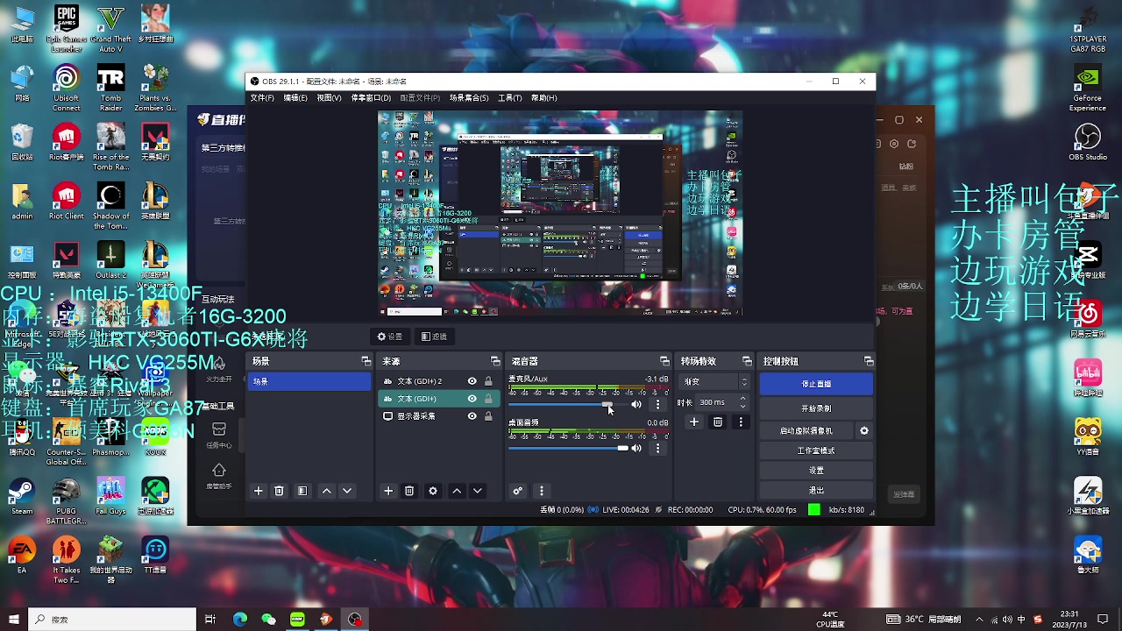Open the 视图(V) menu

tap(329, 98)
